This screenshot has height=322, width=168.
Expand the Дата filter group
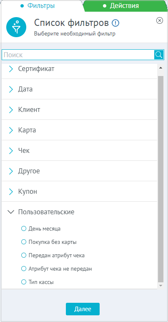[79, 89]
